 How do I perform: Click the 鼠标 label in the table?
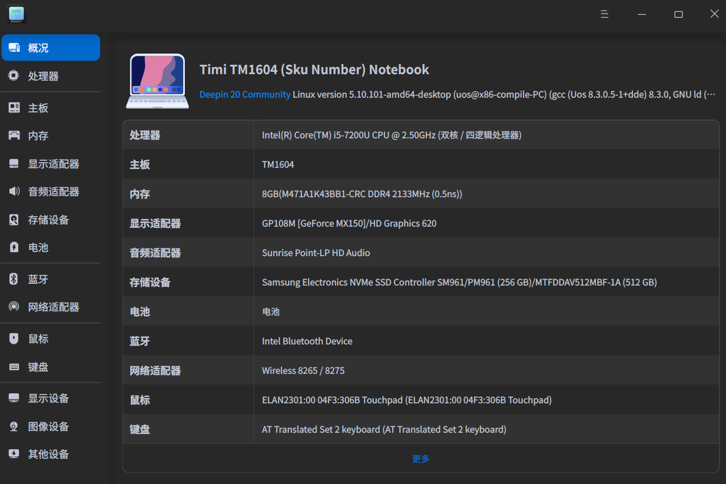click(140, 400)
